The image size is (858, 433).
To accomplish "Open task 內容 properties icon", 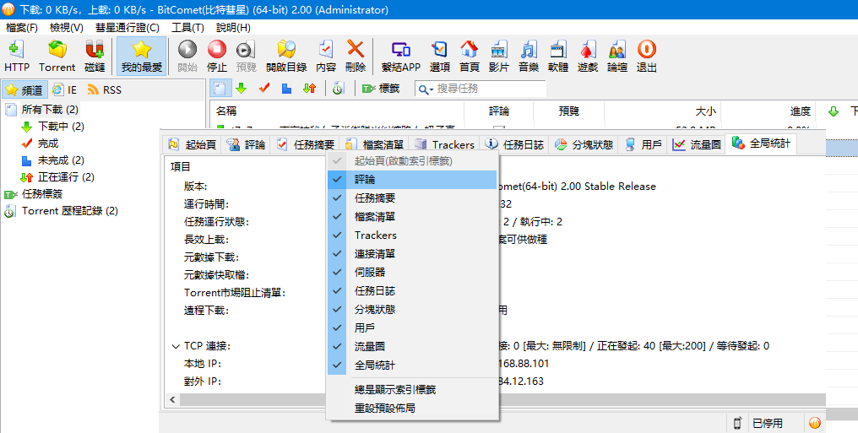I will (326, 56).
